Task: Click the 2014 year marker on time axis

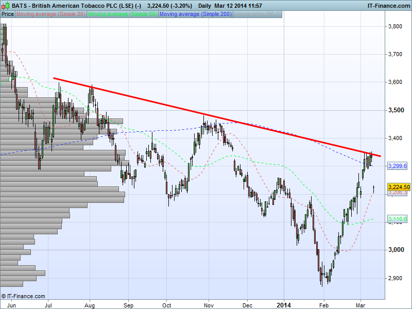Action: 284,305
